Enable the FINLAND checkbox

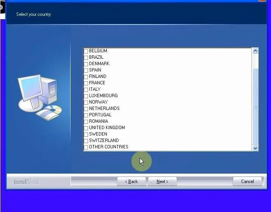pos(86,77)
